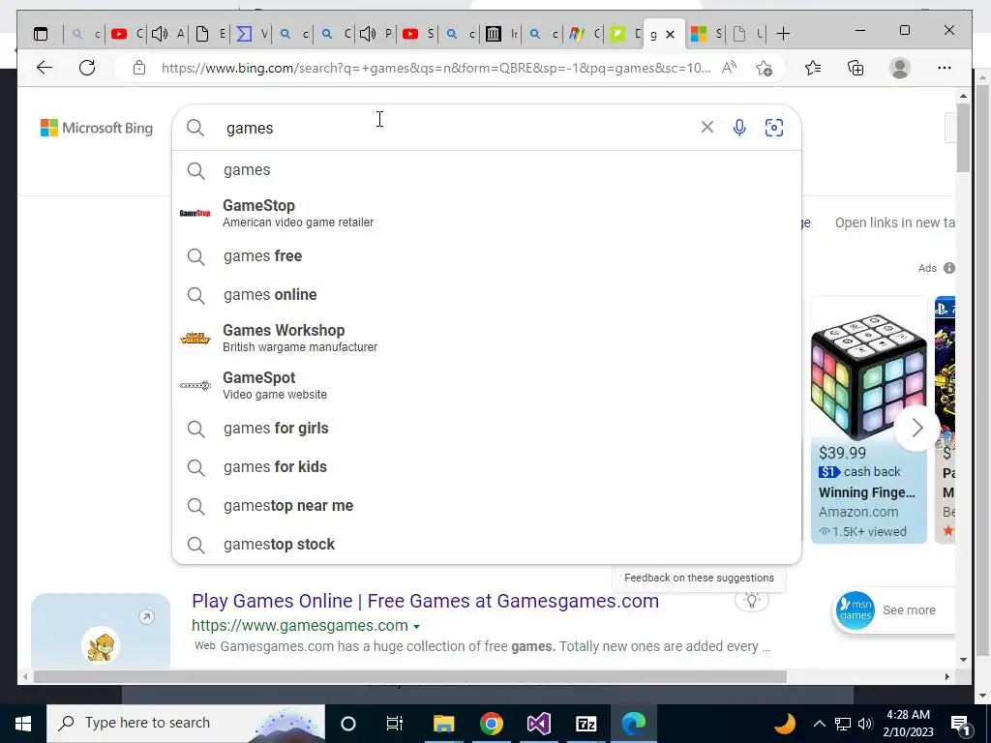
Task: Pick the 'games online' suggestion
Action: [487, 294]
